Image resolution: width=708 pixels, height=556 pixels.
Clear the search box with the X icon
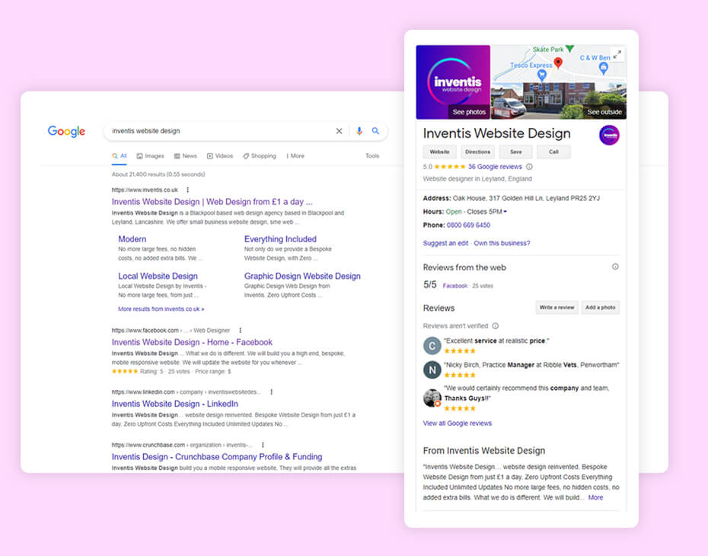(339, 131)
